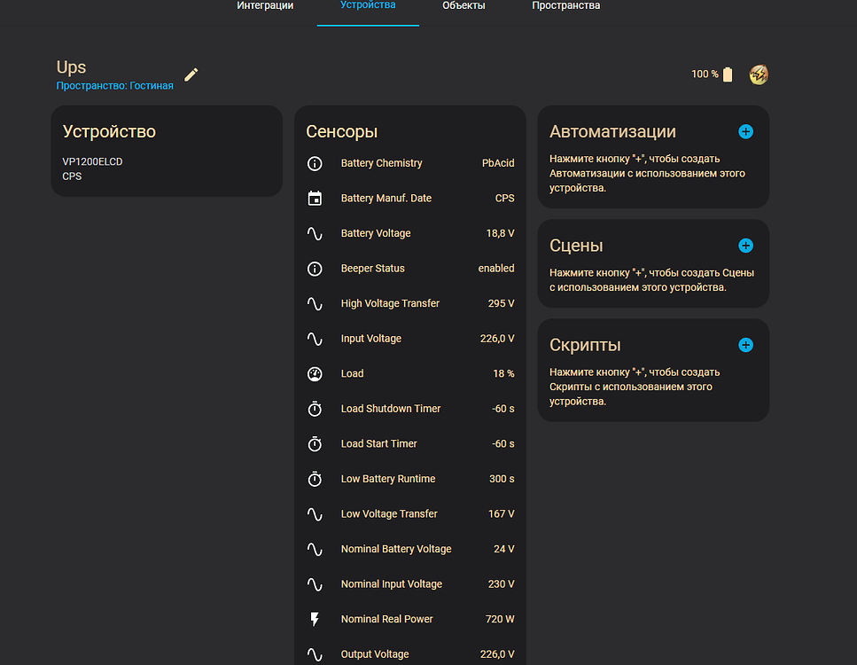Open the Объекты tab
The image size is (857, 665).
[463, 5]
